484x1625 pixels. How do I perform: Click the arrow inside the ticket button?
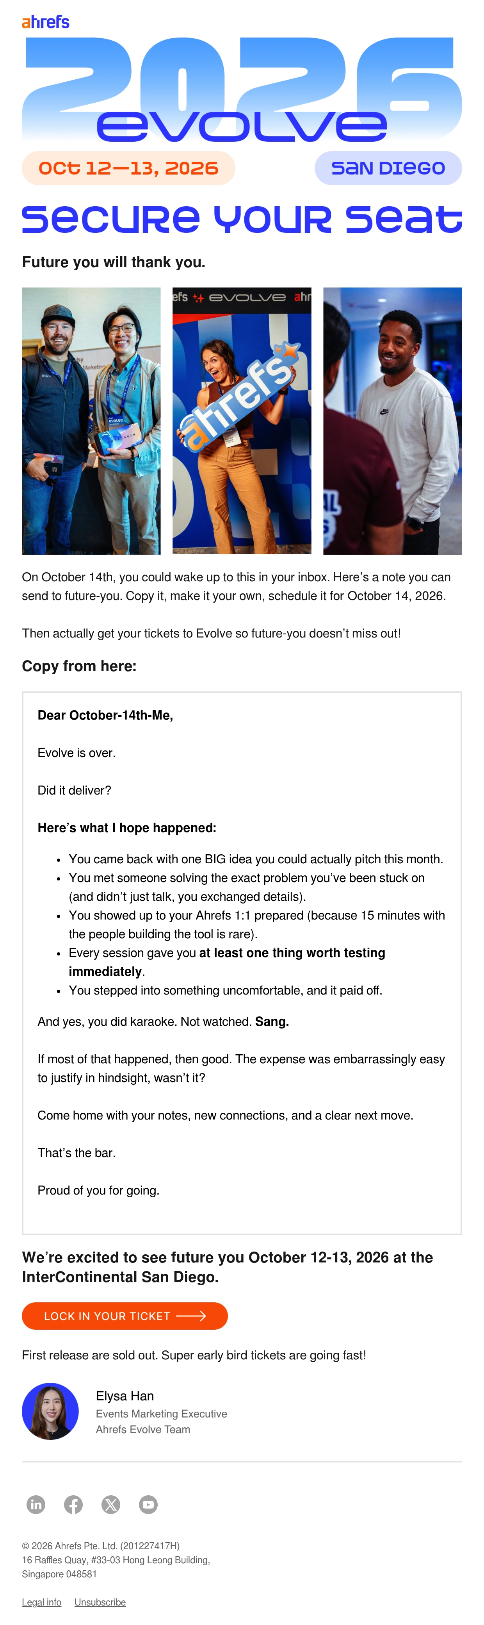[x=191, y=1316]
